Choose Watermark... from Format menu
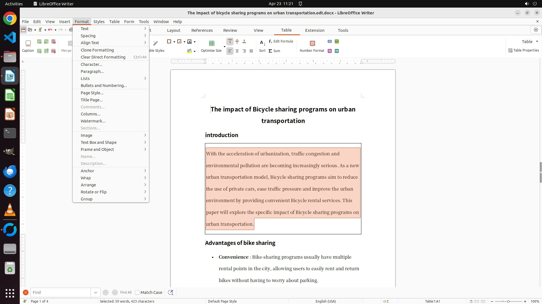Screen dimensions: 542x304 tap(93, 121)
